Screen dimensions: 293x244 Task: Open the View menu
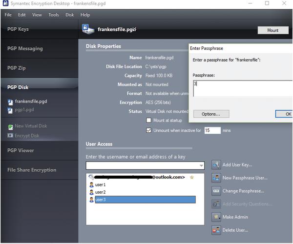pyautogui.click(x=37, y=15)
